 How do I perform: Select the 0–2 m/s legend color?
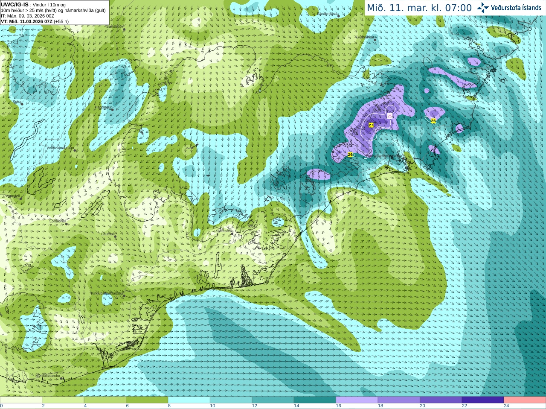pyautogui.click(x=21, y=400)
